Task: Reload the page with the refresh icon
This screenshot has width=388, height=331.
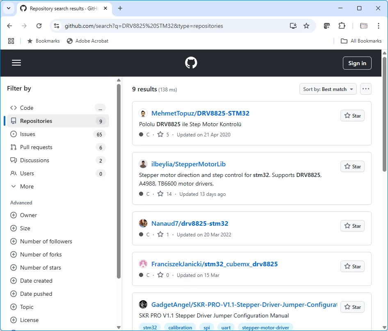Action: pyautogui.click(x=39, y=26)
